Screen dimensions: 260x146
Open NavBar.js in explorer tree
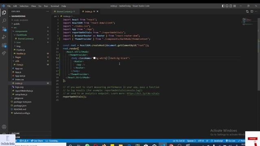coord(21,54)
